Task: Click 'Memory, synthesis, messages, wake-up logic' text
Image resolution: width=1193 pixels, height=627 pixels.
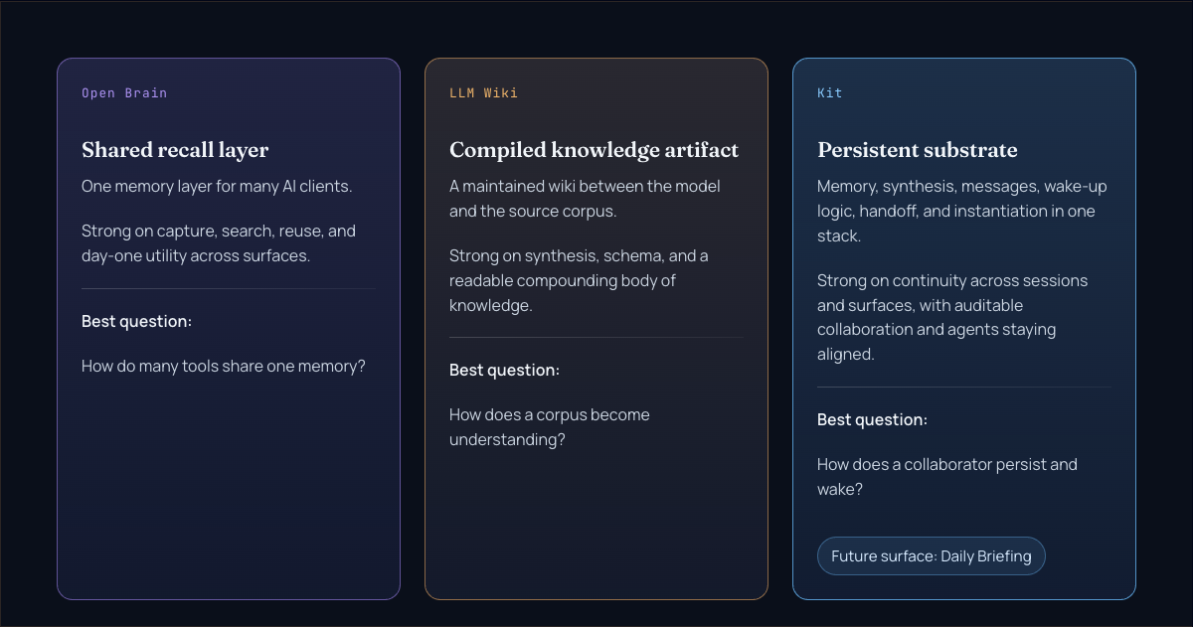Action: click(961, 211)
